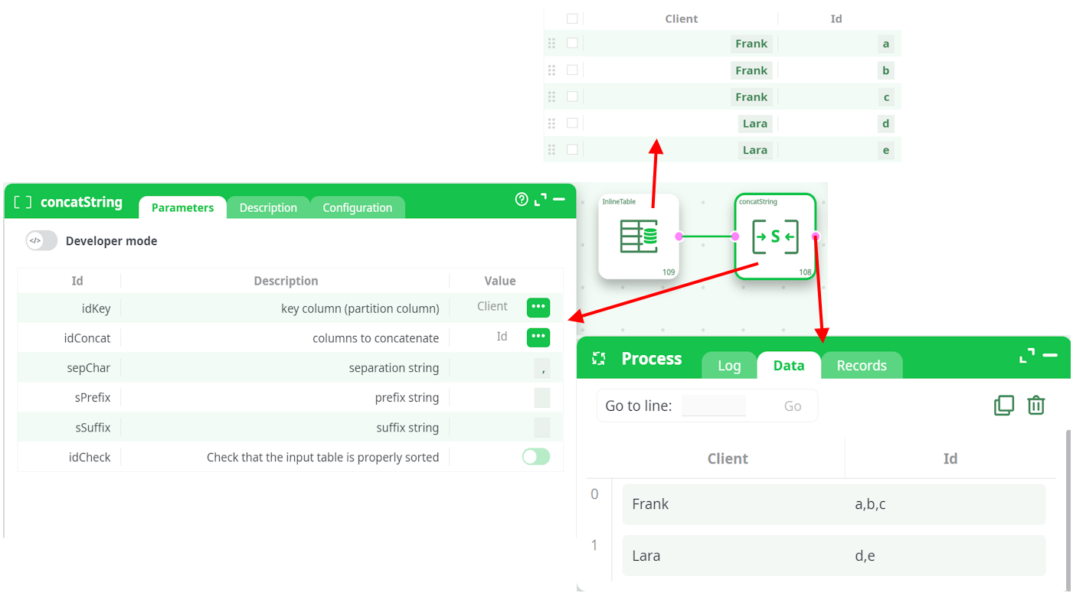Open the Records tab
Screen dimensions: 1073x593
861,366
